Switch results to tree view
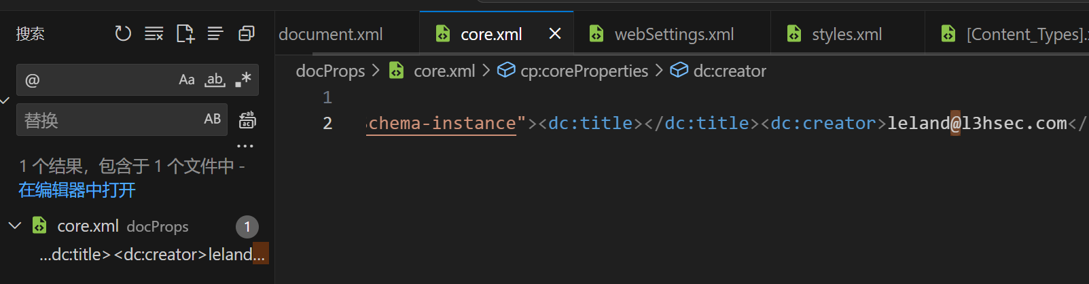Viewport: 1089px width, 284px height. 215,33
